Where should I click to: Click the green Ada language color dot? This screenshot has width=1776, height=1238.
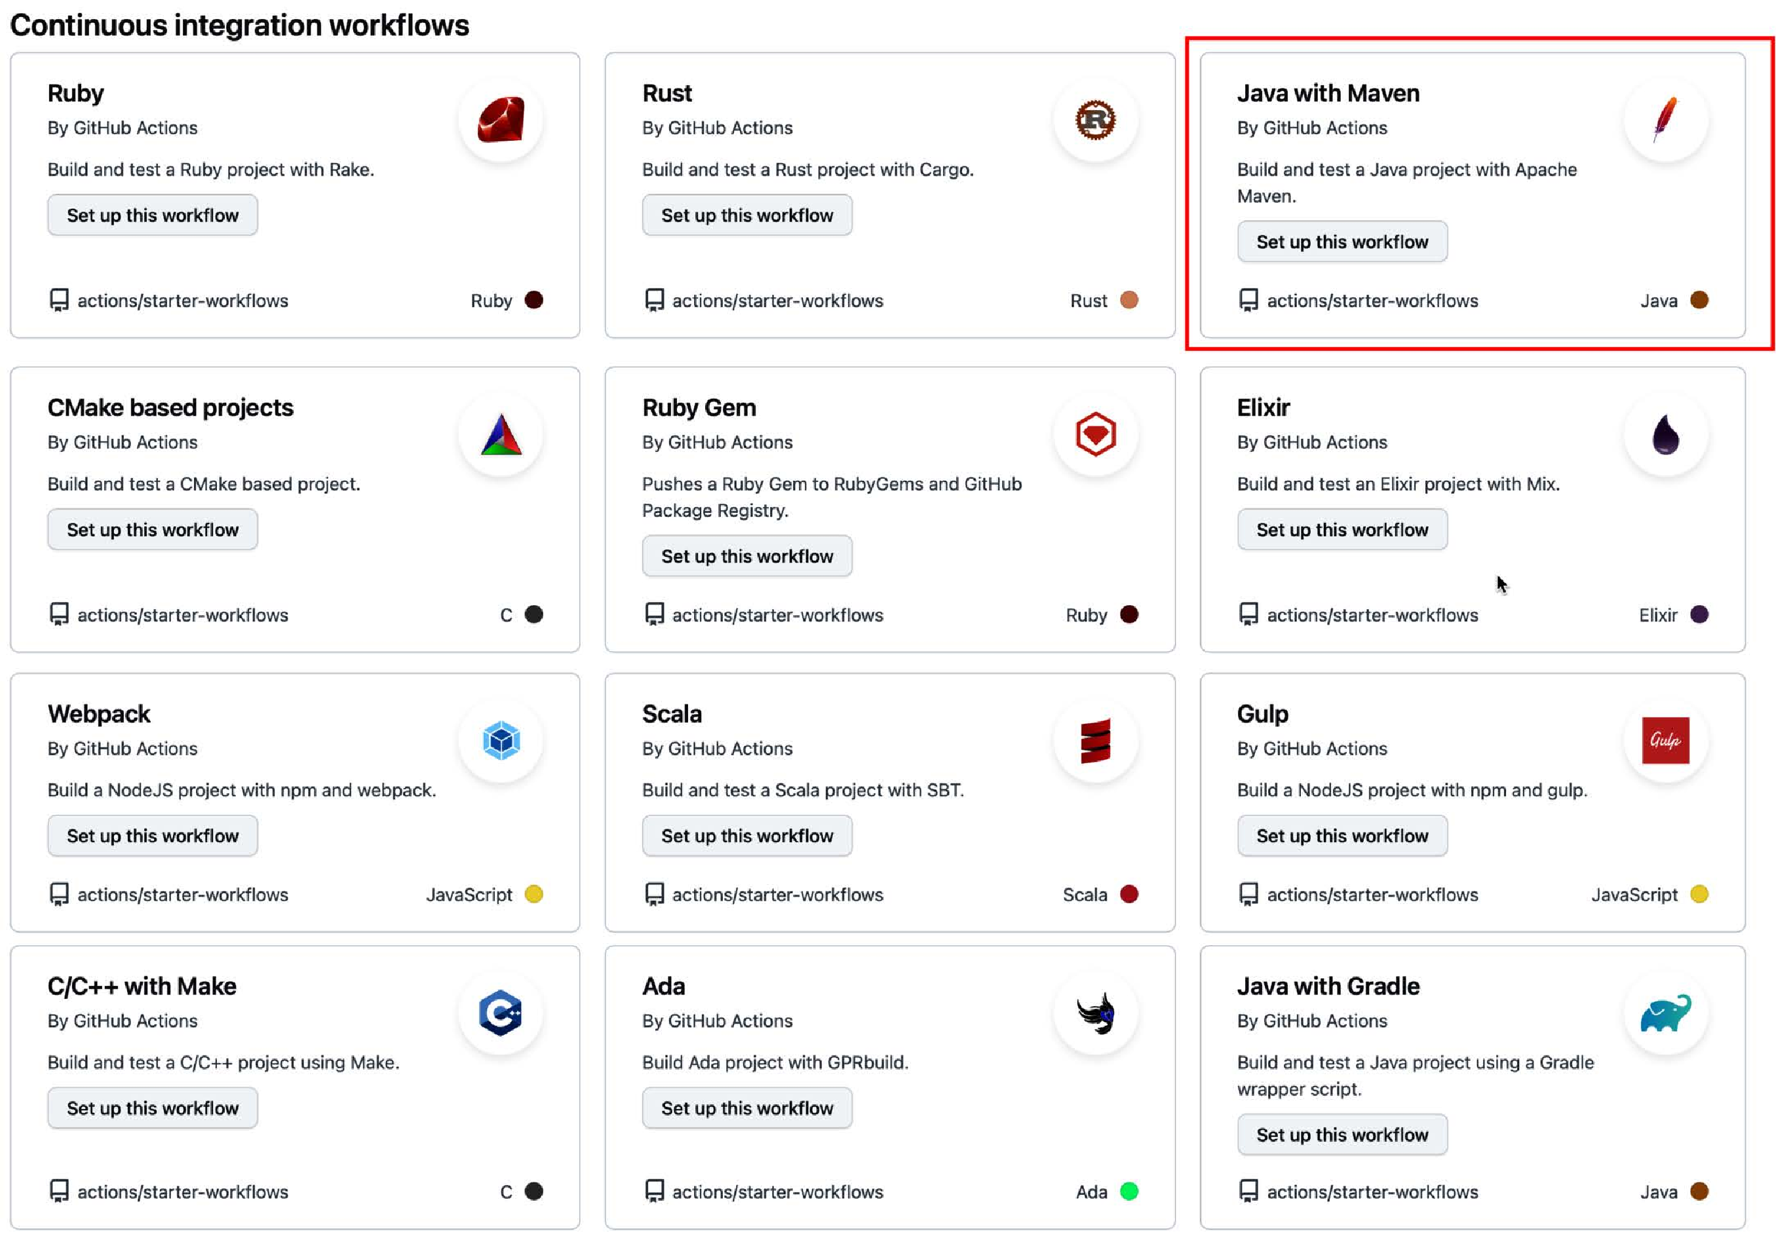[x=1129, y=1191]
